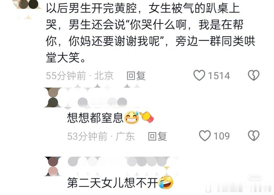Tap the 小红书 watermark badge
Screen dimensions: 274x195
click(x=255, y=177)
